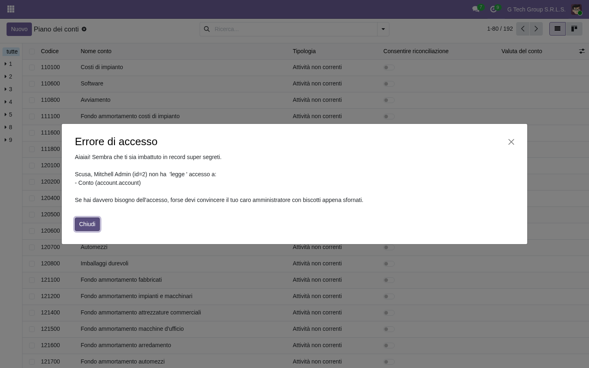Switch to list view

[557, 29]
